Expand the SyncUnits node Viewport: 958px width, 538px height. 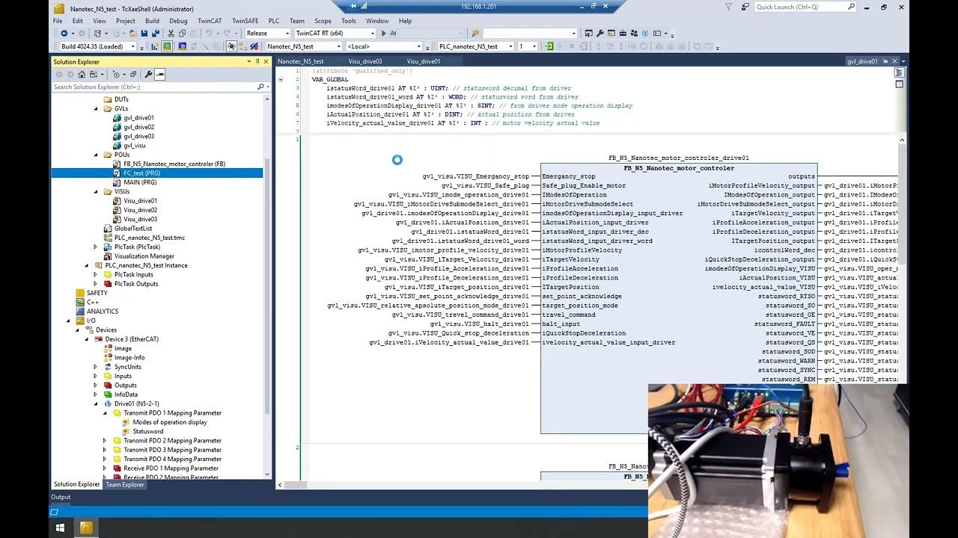(95, 367)
